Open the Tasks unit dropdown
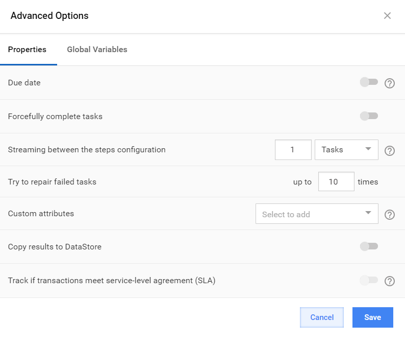Screen dimensions: 405x344 346,150
